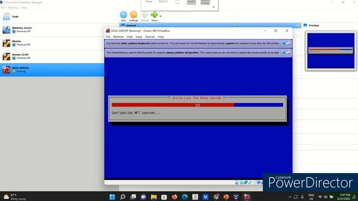
Task: Open File menu in VirtualBox Manager
Action: 2,8
